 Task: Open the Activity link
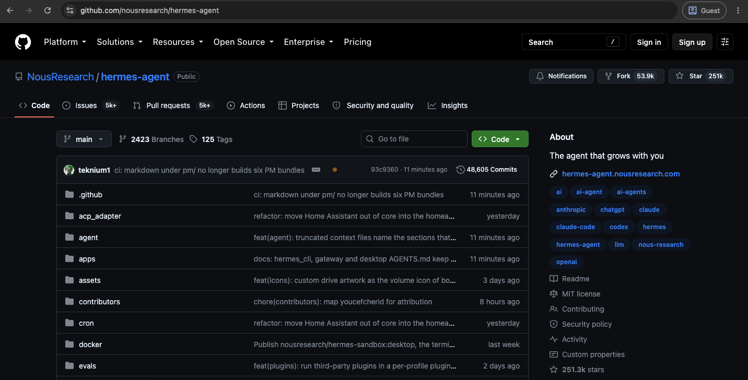tap(568, 339)
